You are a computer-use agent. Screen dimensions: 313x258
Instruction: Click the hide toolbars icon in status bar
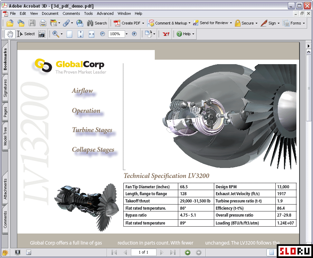(29, 252)
